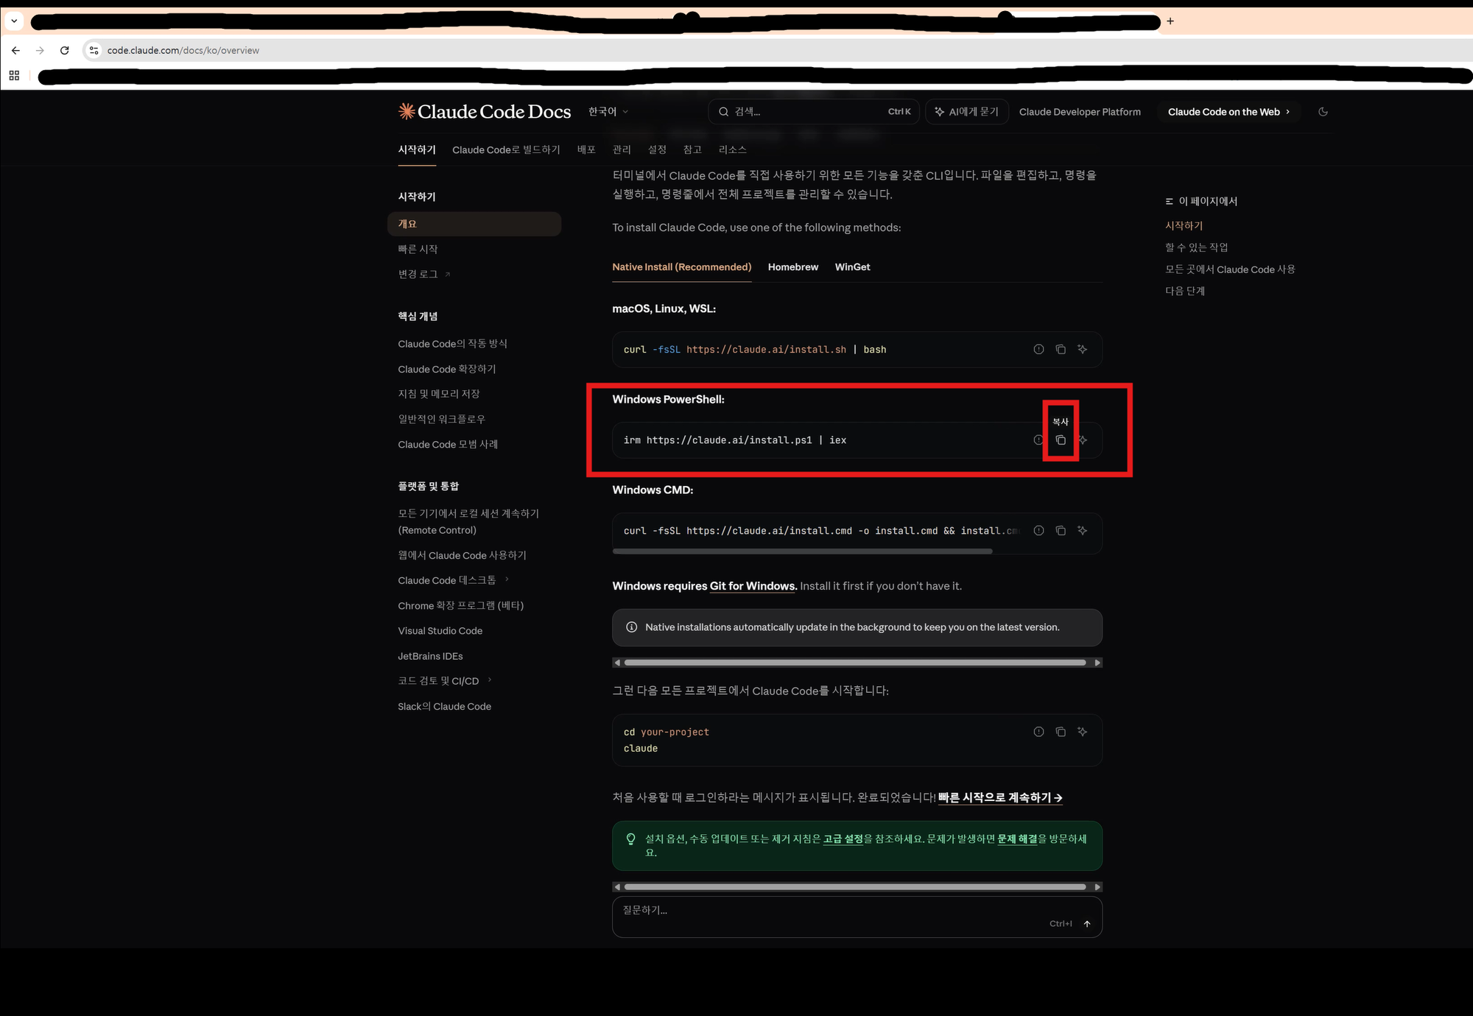This screenshot has height=1016, width=1473.
Task: Click Claude Code on the Web button
Action: point(1228,112)
